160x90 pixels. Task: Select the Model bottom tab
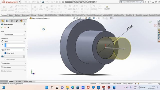point(11,81)
